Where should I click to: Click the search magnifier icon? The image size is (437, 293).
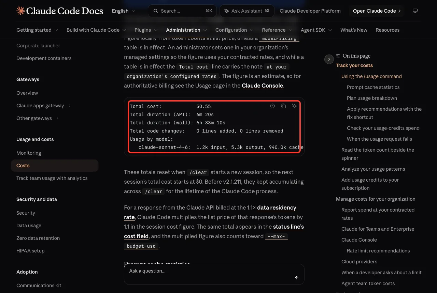156,11
